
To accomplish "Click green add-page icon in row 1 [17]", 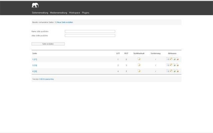I will point(174,59).
